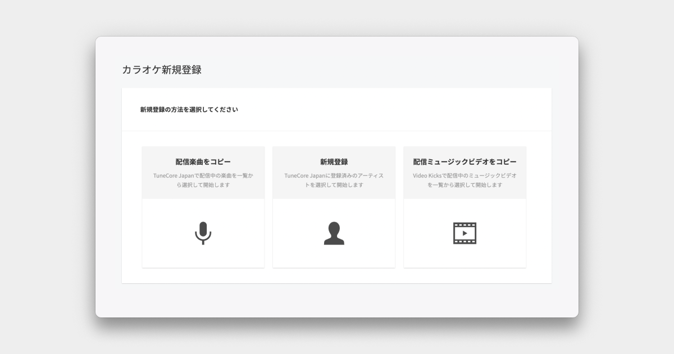This screenshot has width=674, height=354.
Task: Click the microphone icon
Action: [x=203, y=233]
